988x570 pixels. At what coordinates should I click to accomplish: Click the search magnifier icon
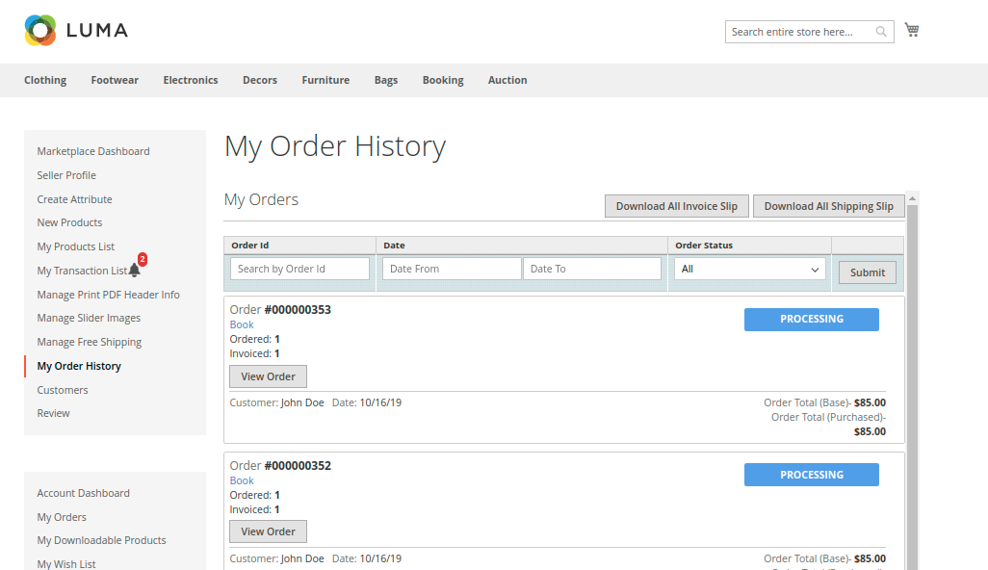point(879,32)
